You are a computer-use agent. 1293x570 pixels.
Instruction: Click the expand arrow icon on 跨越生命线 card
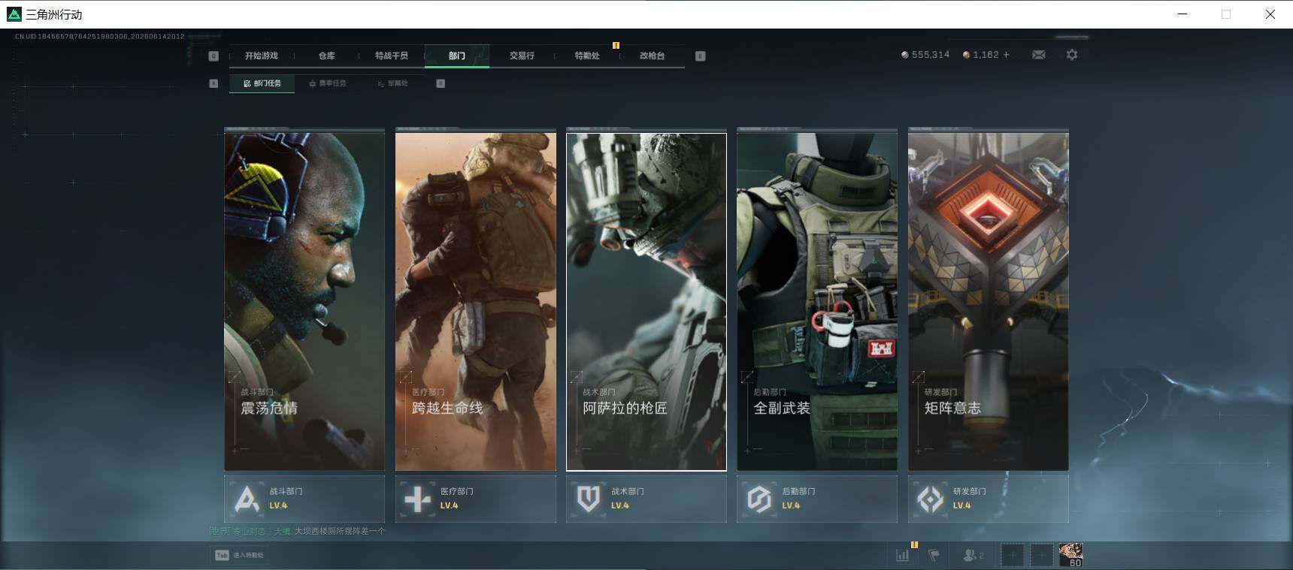(407, 376)
